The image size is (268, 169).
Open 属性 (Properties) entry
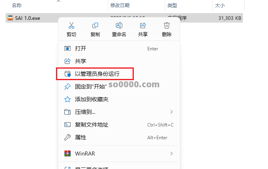(x=119, y=137)
